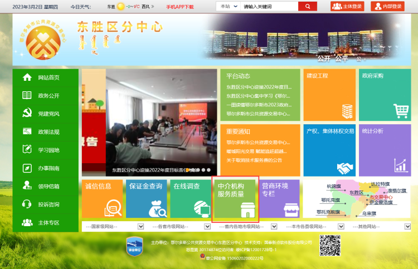Open 建设工程 construction projects tile
The image size is (418, 269).
click(x=329, y=94)
